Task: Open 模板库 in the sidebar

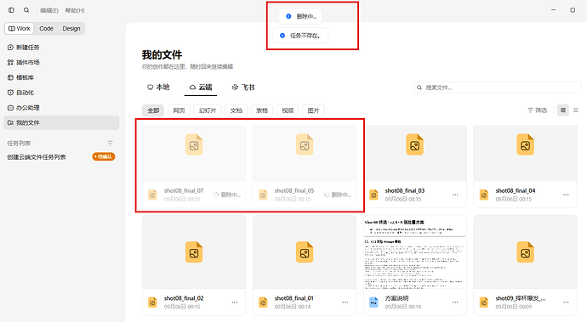Action: (61, 77)
